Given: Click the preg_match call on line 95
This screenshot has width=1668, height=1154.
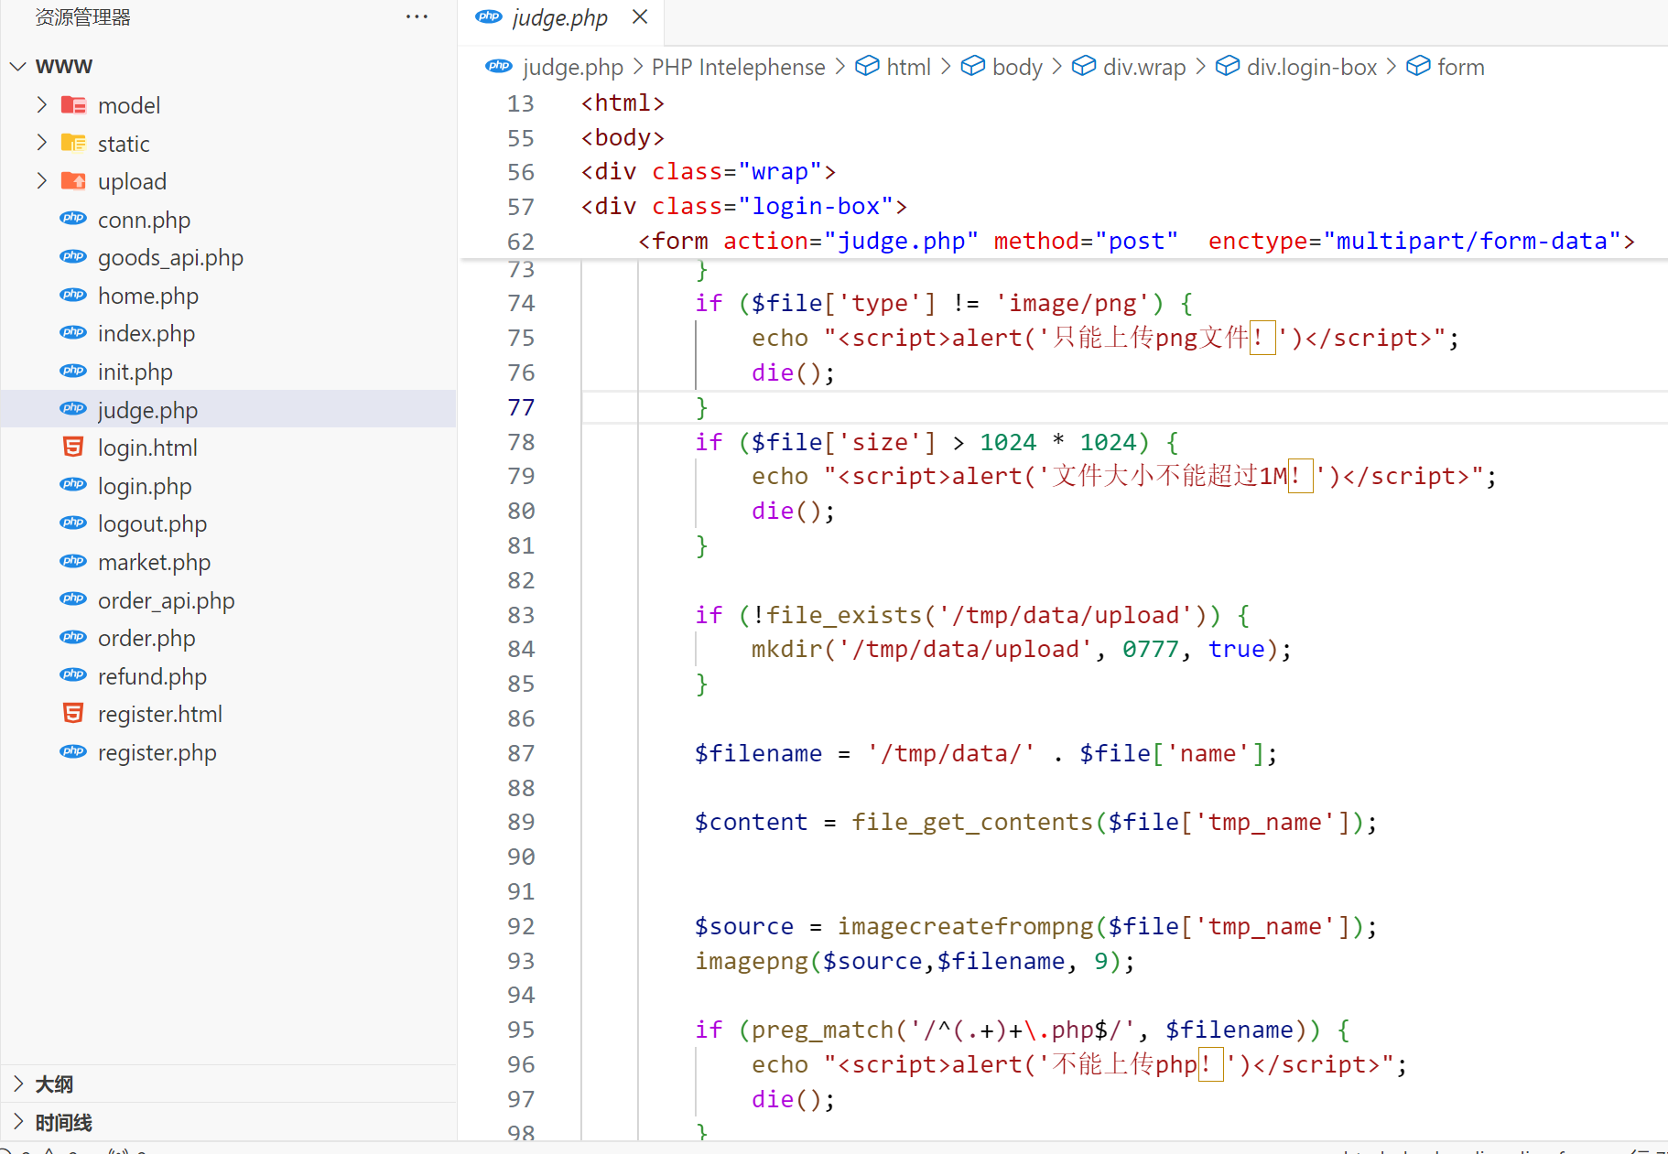Looking at the screenshot, I should click(x=821, y=1030).
